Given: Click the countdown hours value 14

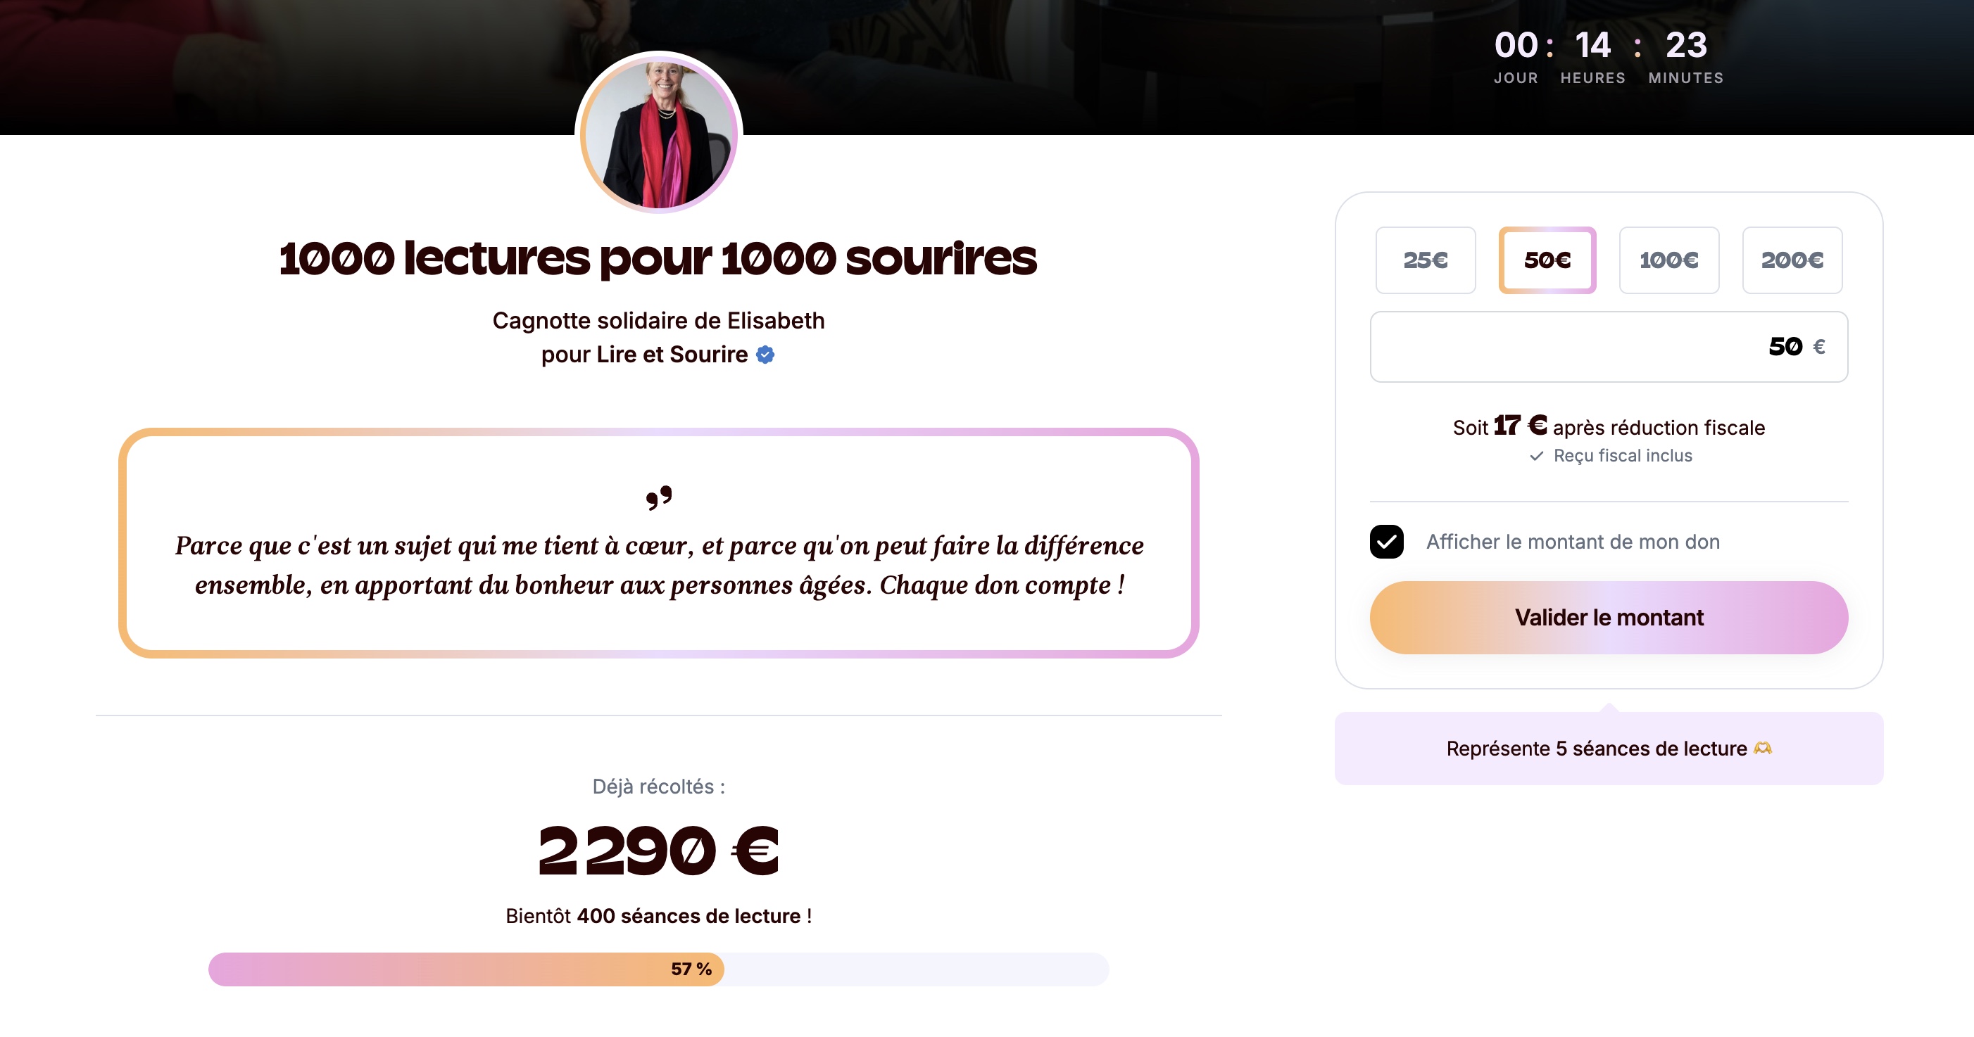Looking at the screenshot, I should point(1592,45).
